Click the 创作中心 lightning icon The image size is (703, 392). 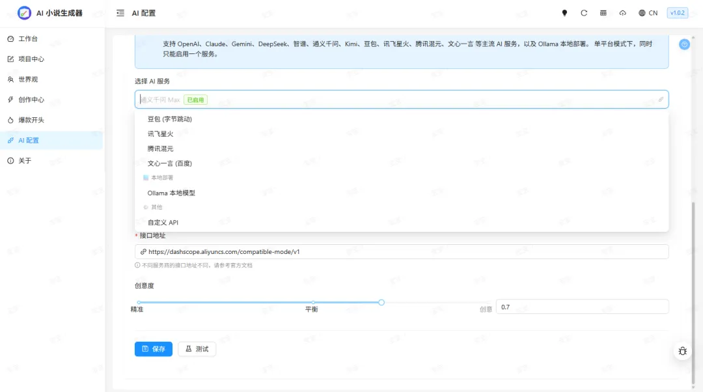[11, 100]
